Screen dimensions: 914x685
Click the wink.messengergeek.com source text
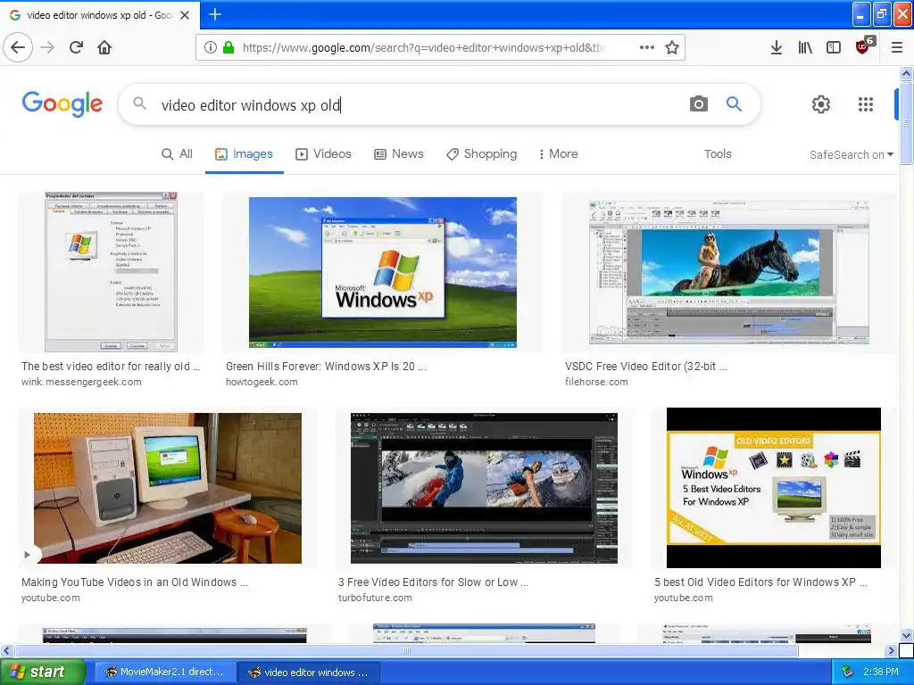(x=81, y=382)
